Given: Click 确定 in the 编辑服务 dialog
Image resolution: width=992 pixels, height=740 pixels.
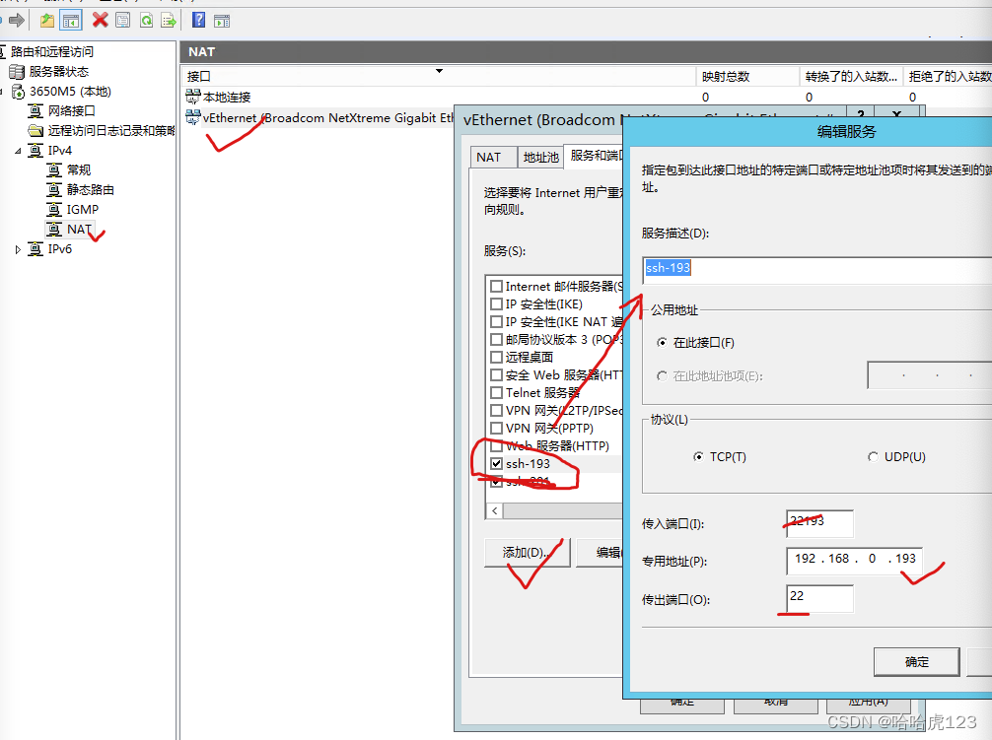Looking at the screenshot, I should (917, 661).
